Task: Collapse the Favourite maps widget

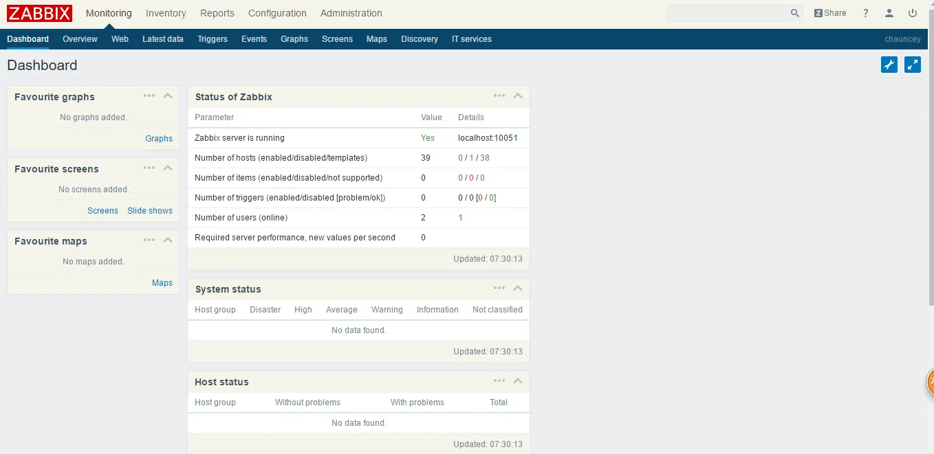Action: click(168, 240)
